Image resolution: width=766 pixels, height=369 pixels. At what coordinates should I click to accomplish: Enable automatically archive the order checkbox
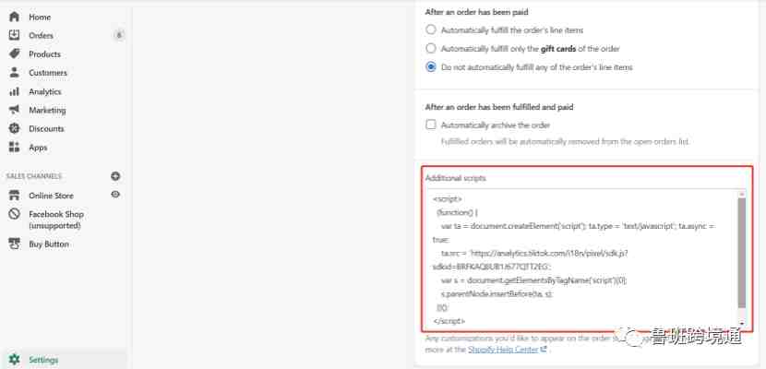[x=430, y=125]
